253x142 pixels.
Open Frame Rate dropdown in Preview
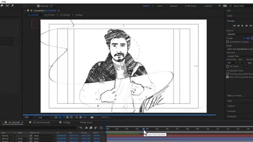click(x=232, y=63)
